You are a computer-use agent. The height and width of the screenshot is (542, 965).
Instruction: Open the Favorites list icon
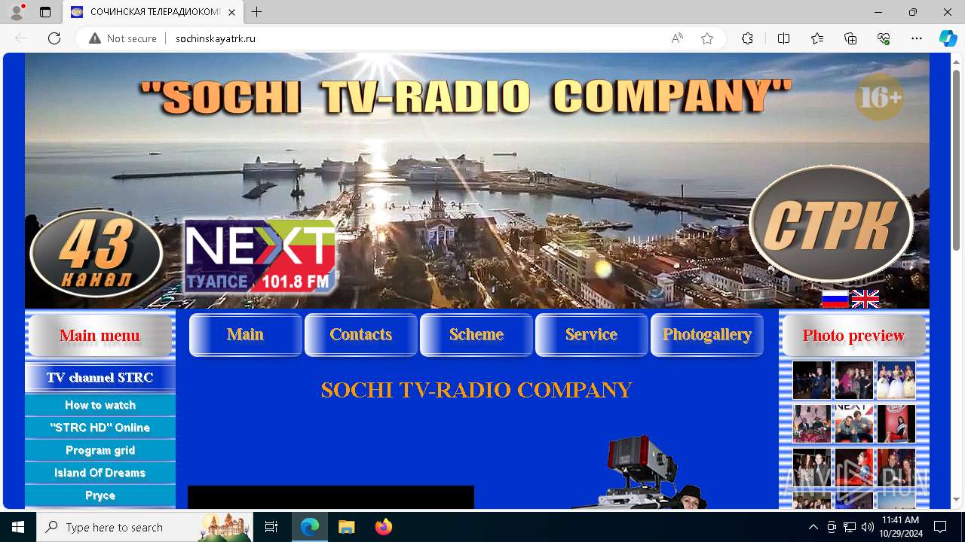click(817, 38)
